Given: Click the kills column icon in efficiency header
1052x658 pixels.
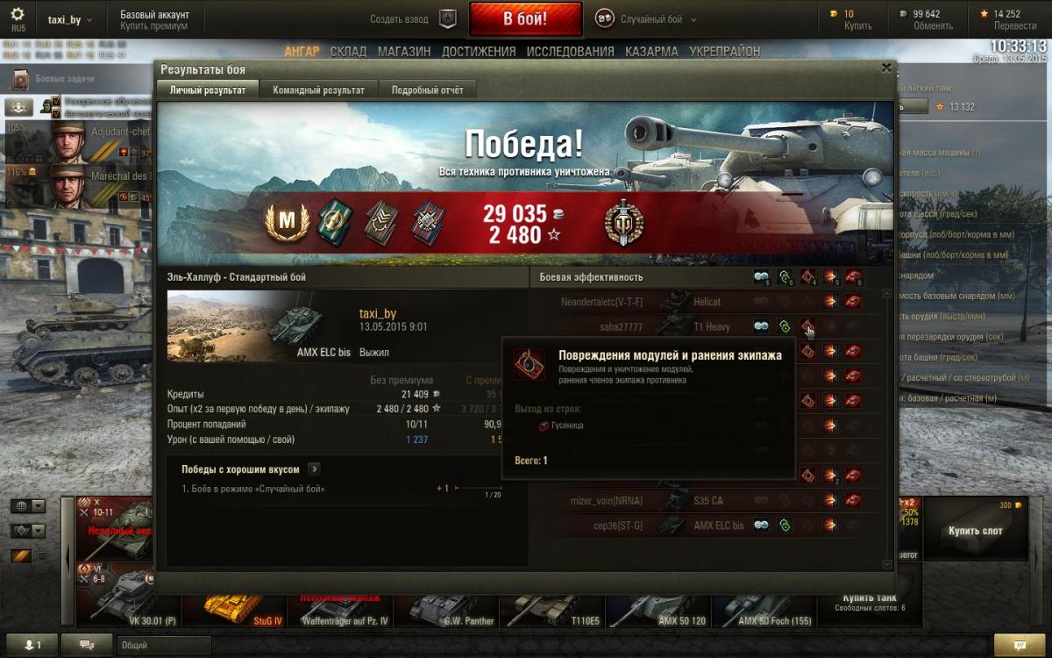Looking at the screenshot, I should tap(853, 277).
